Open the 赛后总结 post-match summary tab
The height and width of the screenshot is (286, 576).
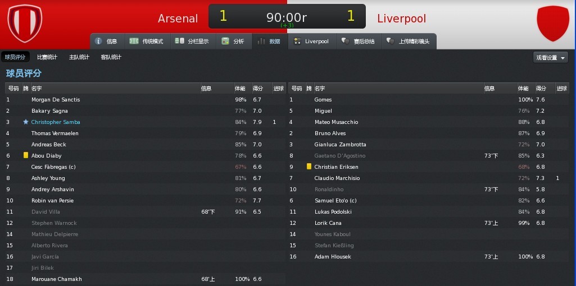[x=358, y=41]
